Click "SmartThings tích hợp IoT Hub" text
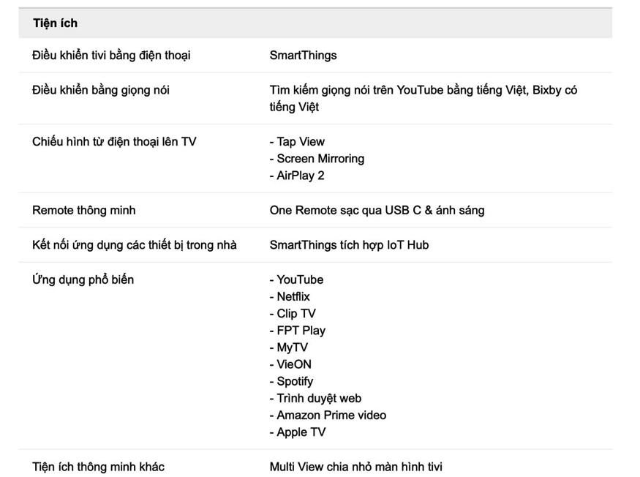Image resolution: width=640 pixels, height=477 pixels. [x=350, y=244]
